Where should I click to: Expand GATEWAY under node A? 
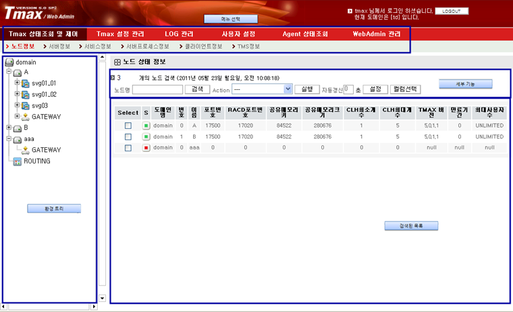pyautogui.click(x=17, y=116)
